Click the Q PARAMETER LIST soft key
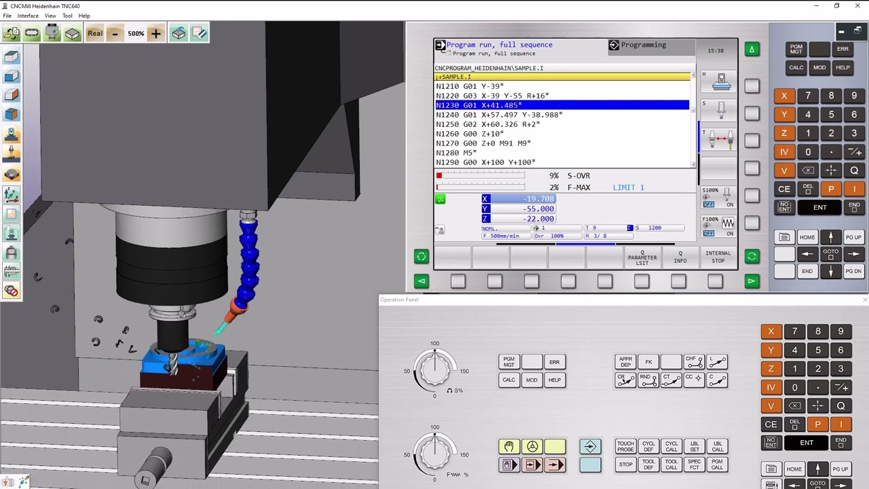The width and height of the screenshot is (869, 489). click(x=642, y=257)
